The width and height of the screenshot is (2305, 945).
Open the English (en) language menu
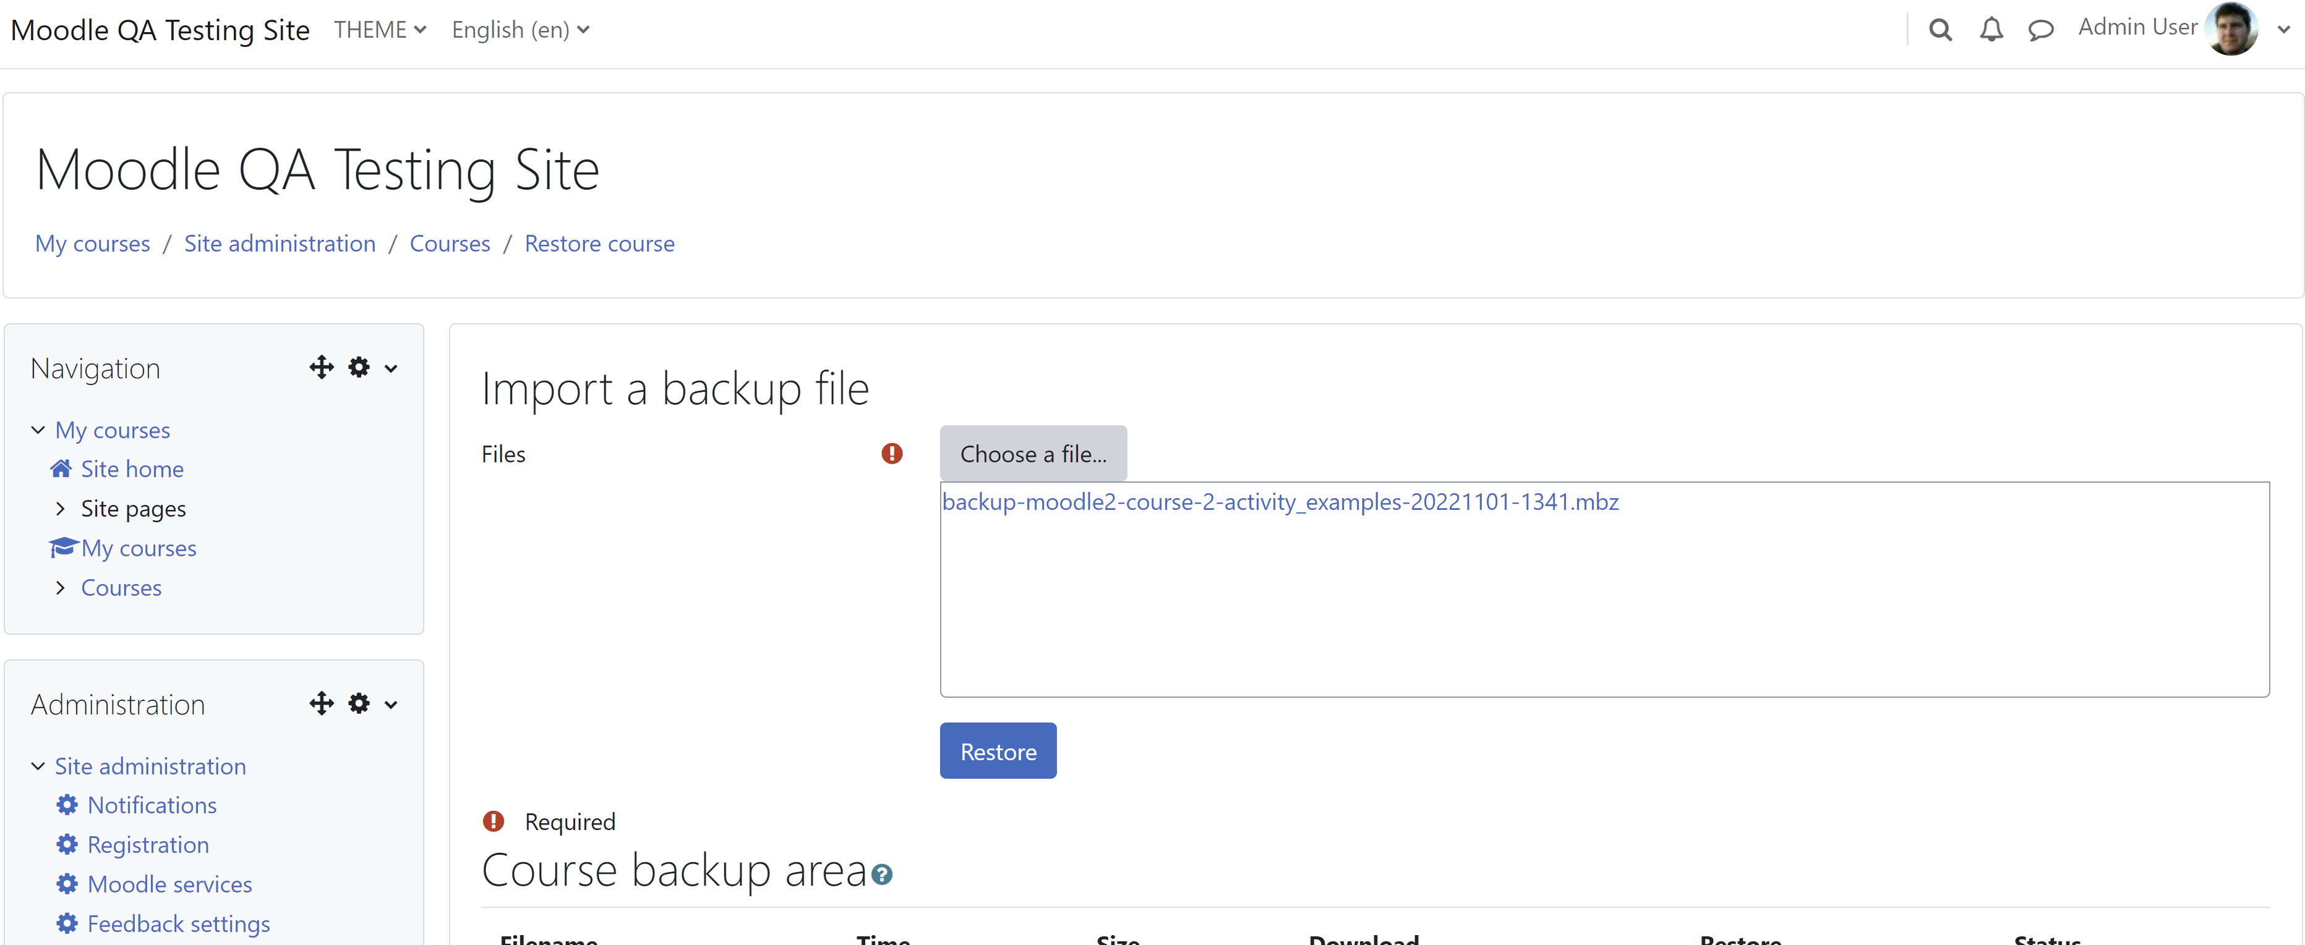521,30
